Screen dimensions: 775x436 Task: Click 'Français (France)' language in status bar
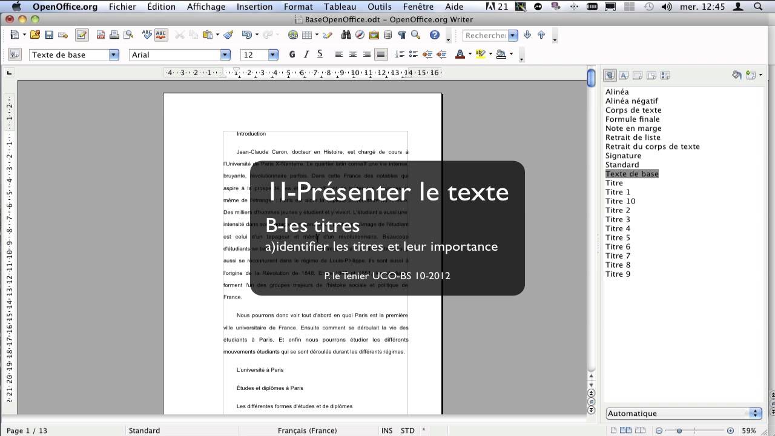(x=307, y=431)
